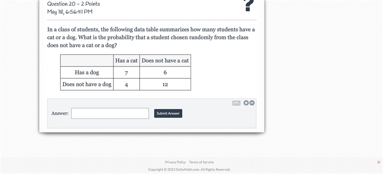Select the table cell showing 7
The width and height of the screenshot is (383, 174).
pyautogui.click(x=126, y=73)
